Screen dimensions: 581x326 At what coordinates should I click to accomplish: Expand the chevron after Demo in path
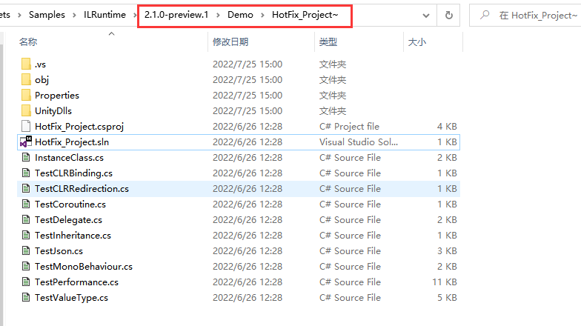click(x=262, y=15)
